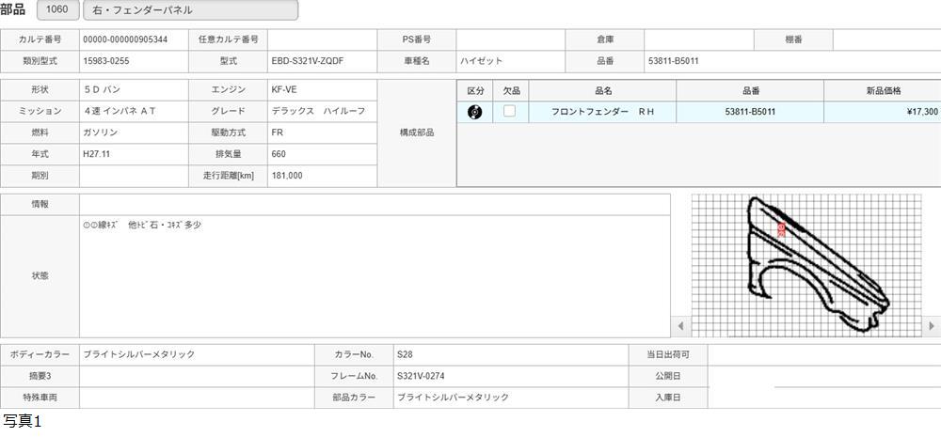Click the fender diagram thumbnail

[x=806, y=265]
